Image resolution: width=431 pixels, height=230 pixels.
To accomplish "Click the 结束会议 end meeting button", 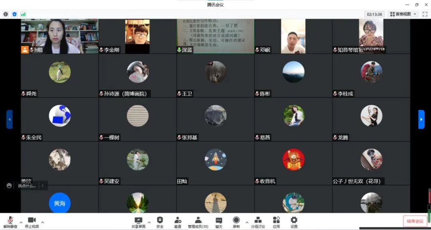I will (415, 221).
